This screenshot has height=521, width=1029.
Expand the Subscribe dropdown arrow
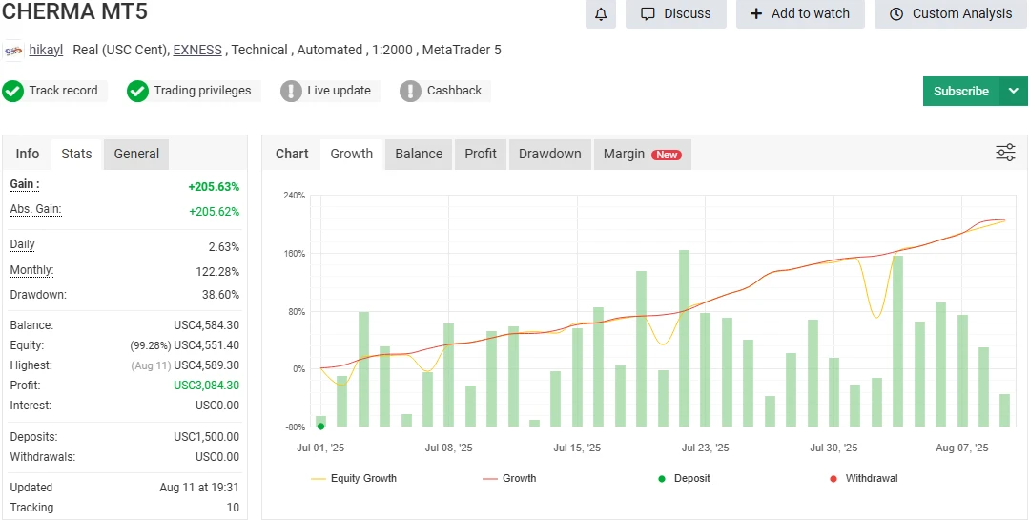tap(1013, 91)
